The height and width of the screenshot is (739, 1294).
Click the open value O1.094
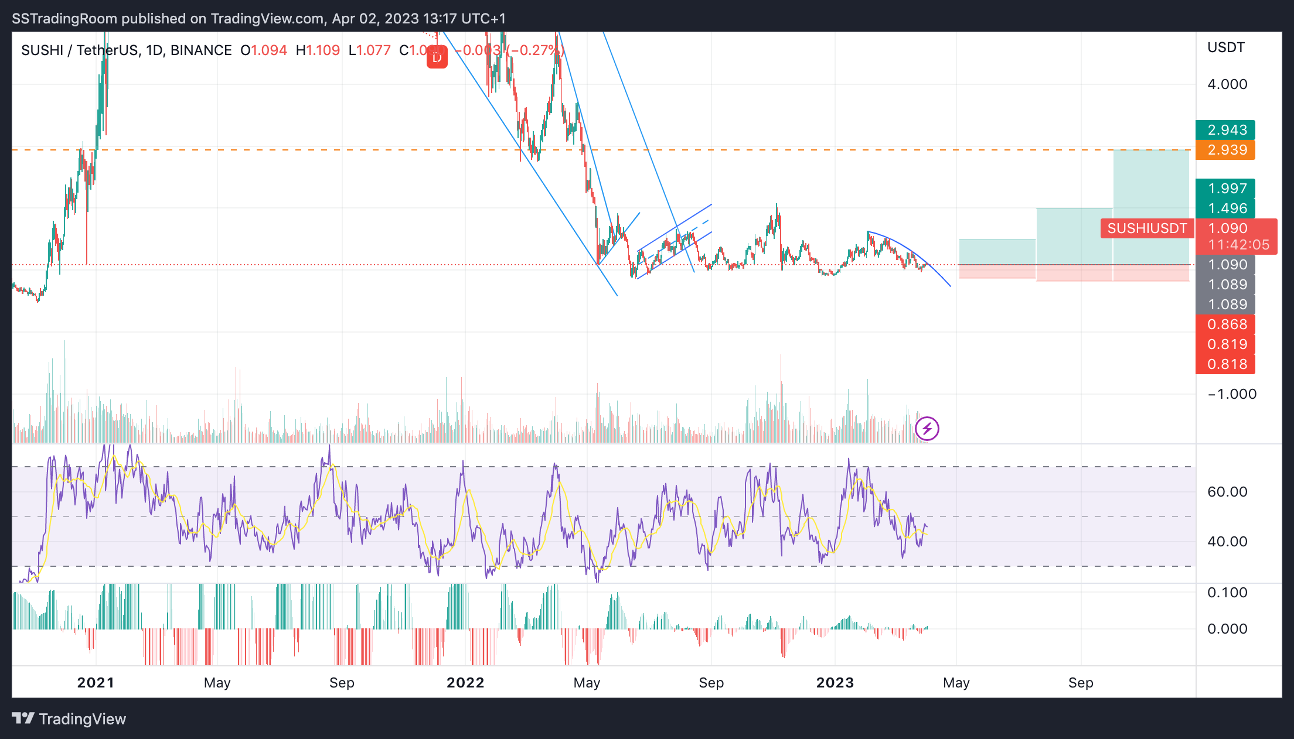(x=264, y=50)
